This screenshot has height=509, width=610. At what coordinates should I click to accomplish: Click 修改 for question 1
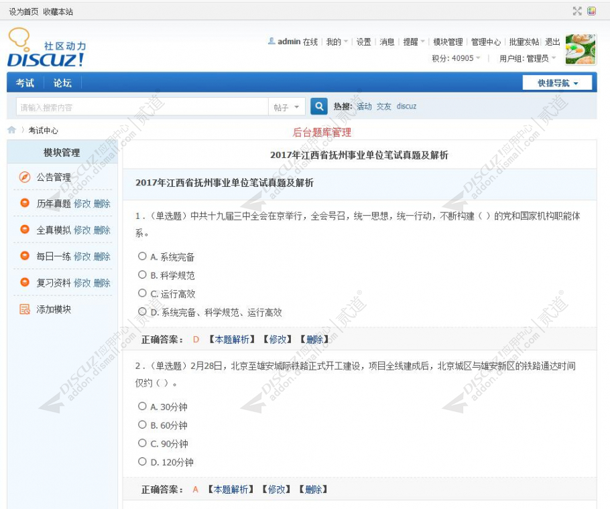point(278,340)
